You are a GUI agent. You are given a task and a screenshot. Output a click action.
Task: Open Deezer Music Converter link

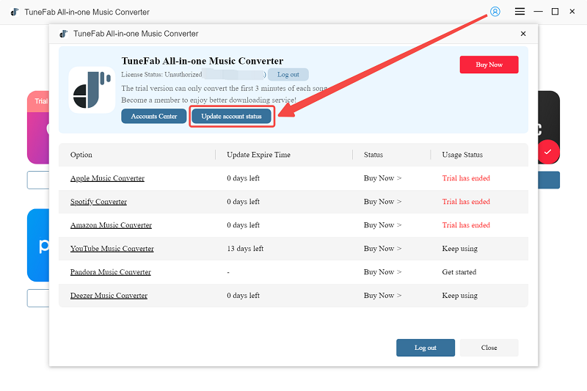109,296
